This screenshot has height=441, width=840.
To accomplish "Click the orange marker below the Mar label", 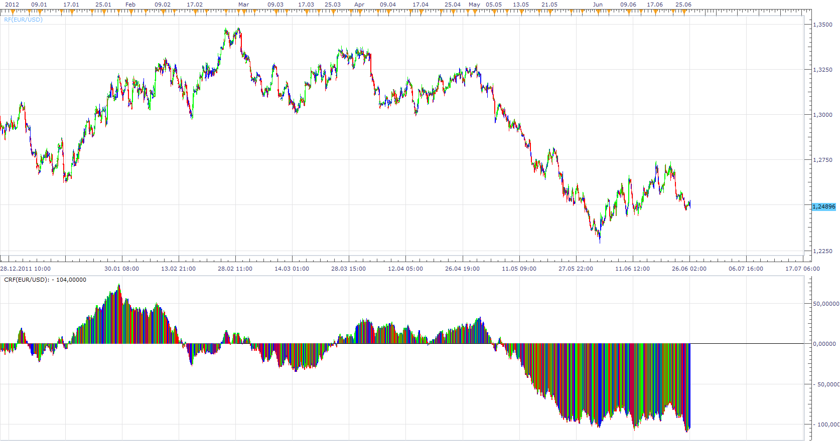I will [243, 12].
